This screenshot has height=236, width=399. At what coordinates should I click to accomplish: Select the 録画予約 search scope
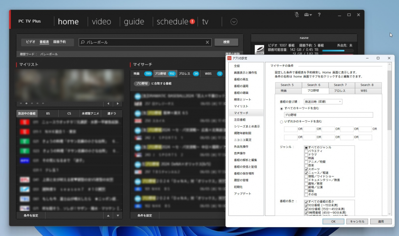pos(60,42)
